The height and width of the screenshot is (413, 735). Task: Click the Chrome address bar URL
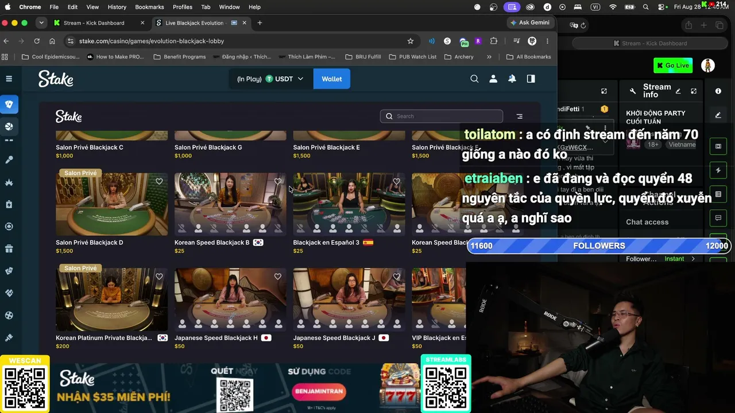(x=152, y=41)
